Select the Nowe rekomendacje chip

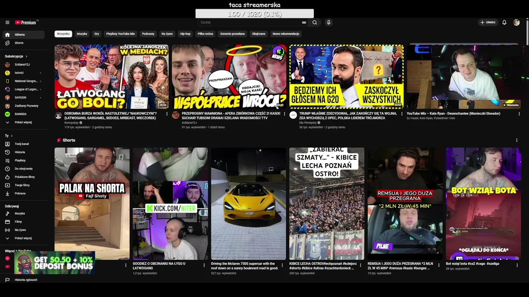click(x=286, y=34)
